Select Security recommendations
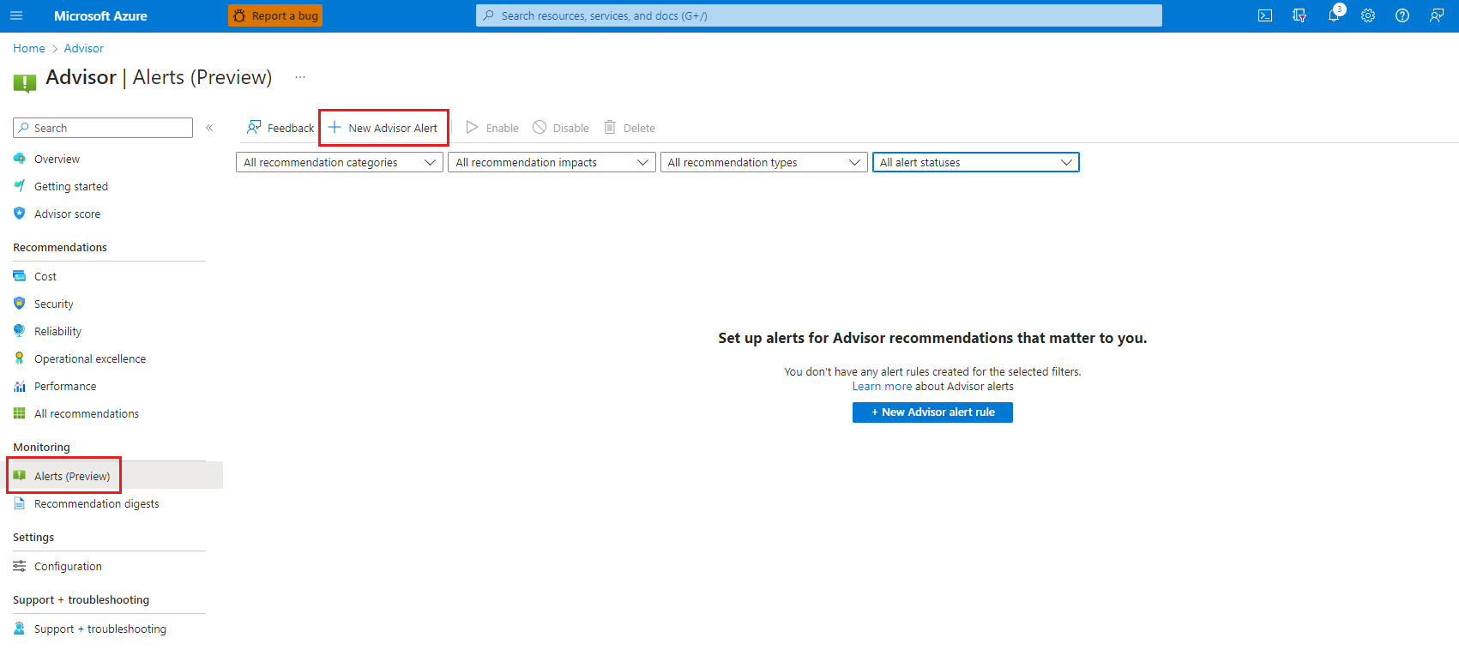This screenshot has width=1459, height=650. [54, 304]
